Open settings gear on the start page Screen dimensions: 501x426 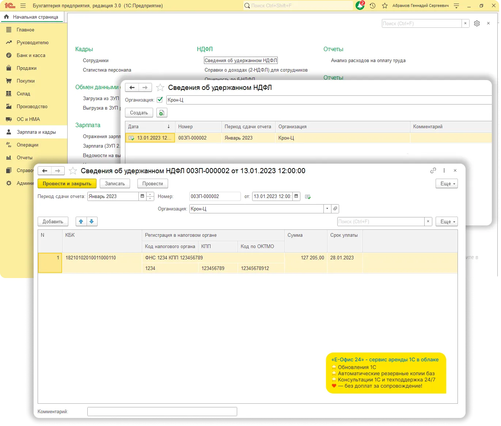[x=477, y=23]
